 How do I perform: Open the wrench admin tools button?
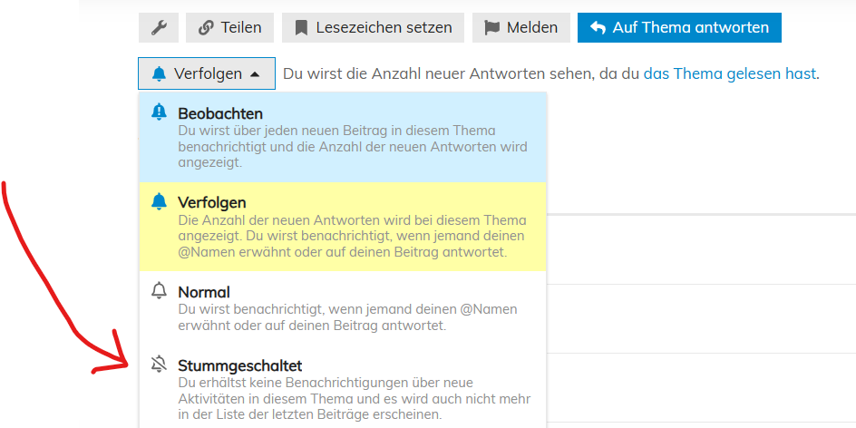(x=159, y=27)
